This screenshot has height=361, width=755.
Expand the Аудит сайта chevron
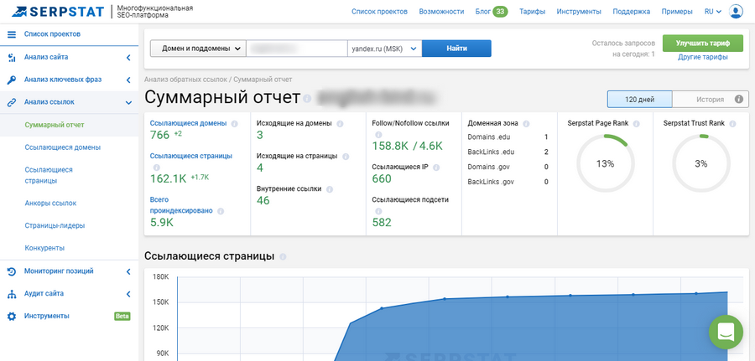(128, 294)
